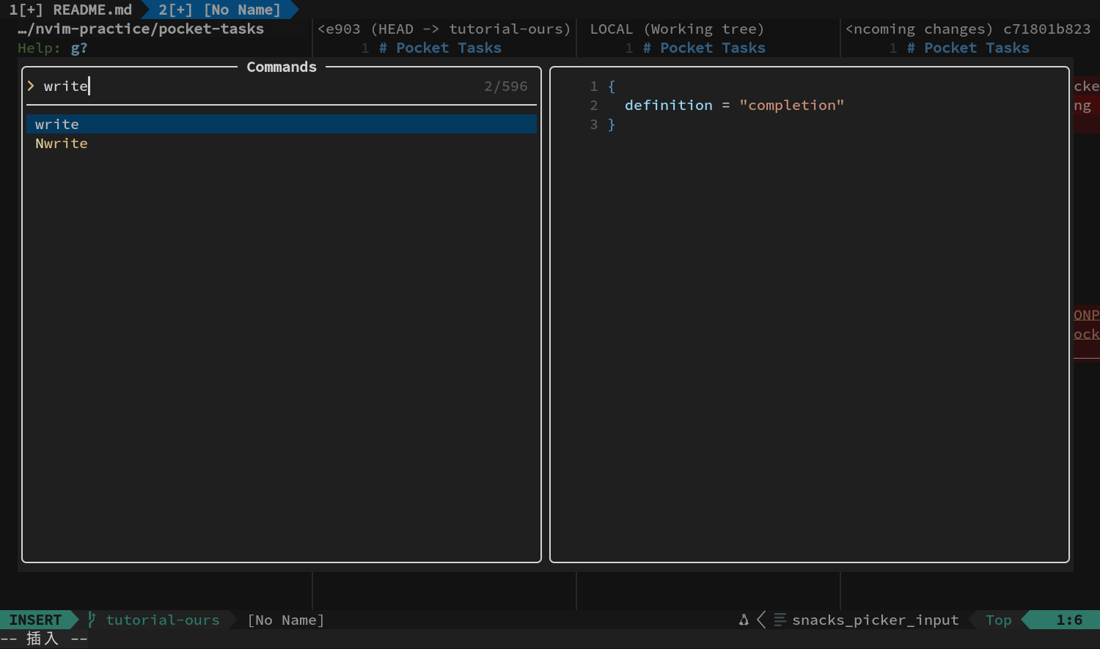
Task: Click the git branch icon in statusline
Action: click(92, 620)
